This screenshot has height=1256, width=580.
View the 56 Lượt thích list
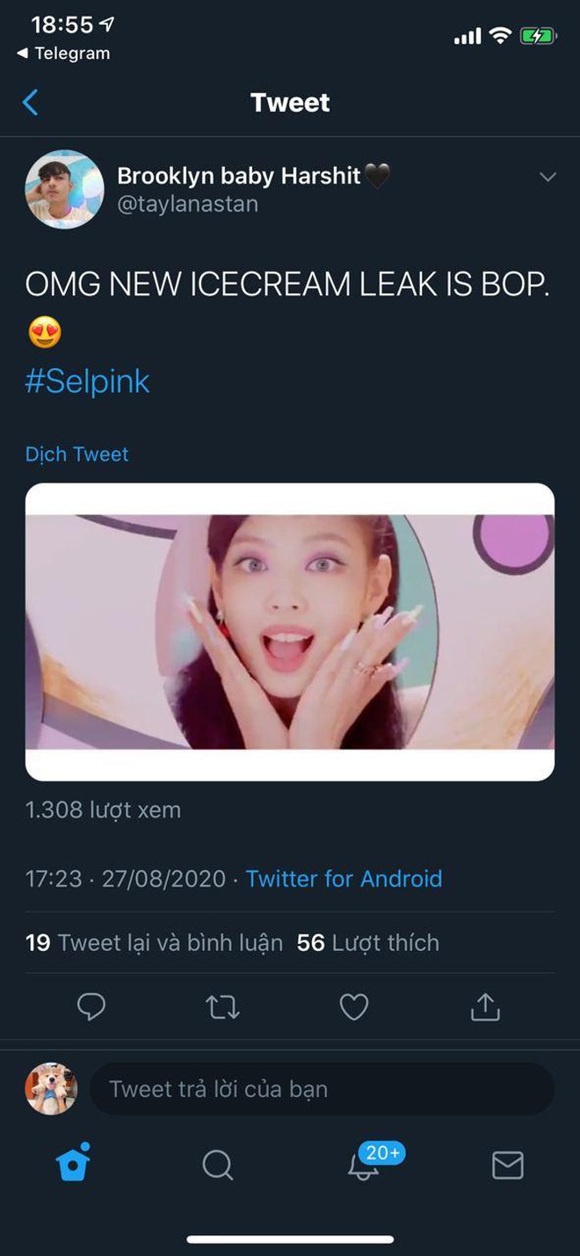pos(368,943)
